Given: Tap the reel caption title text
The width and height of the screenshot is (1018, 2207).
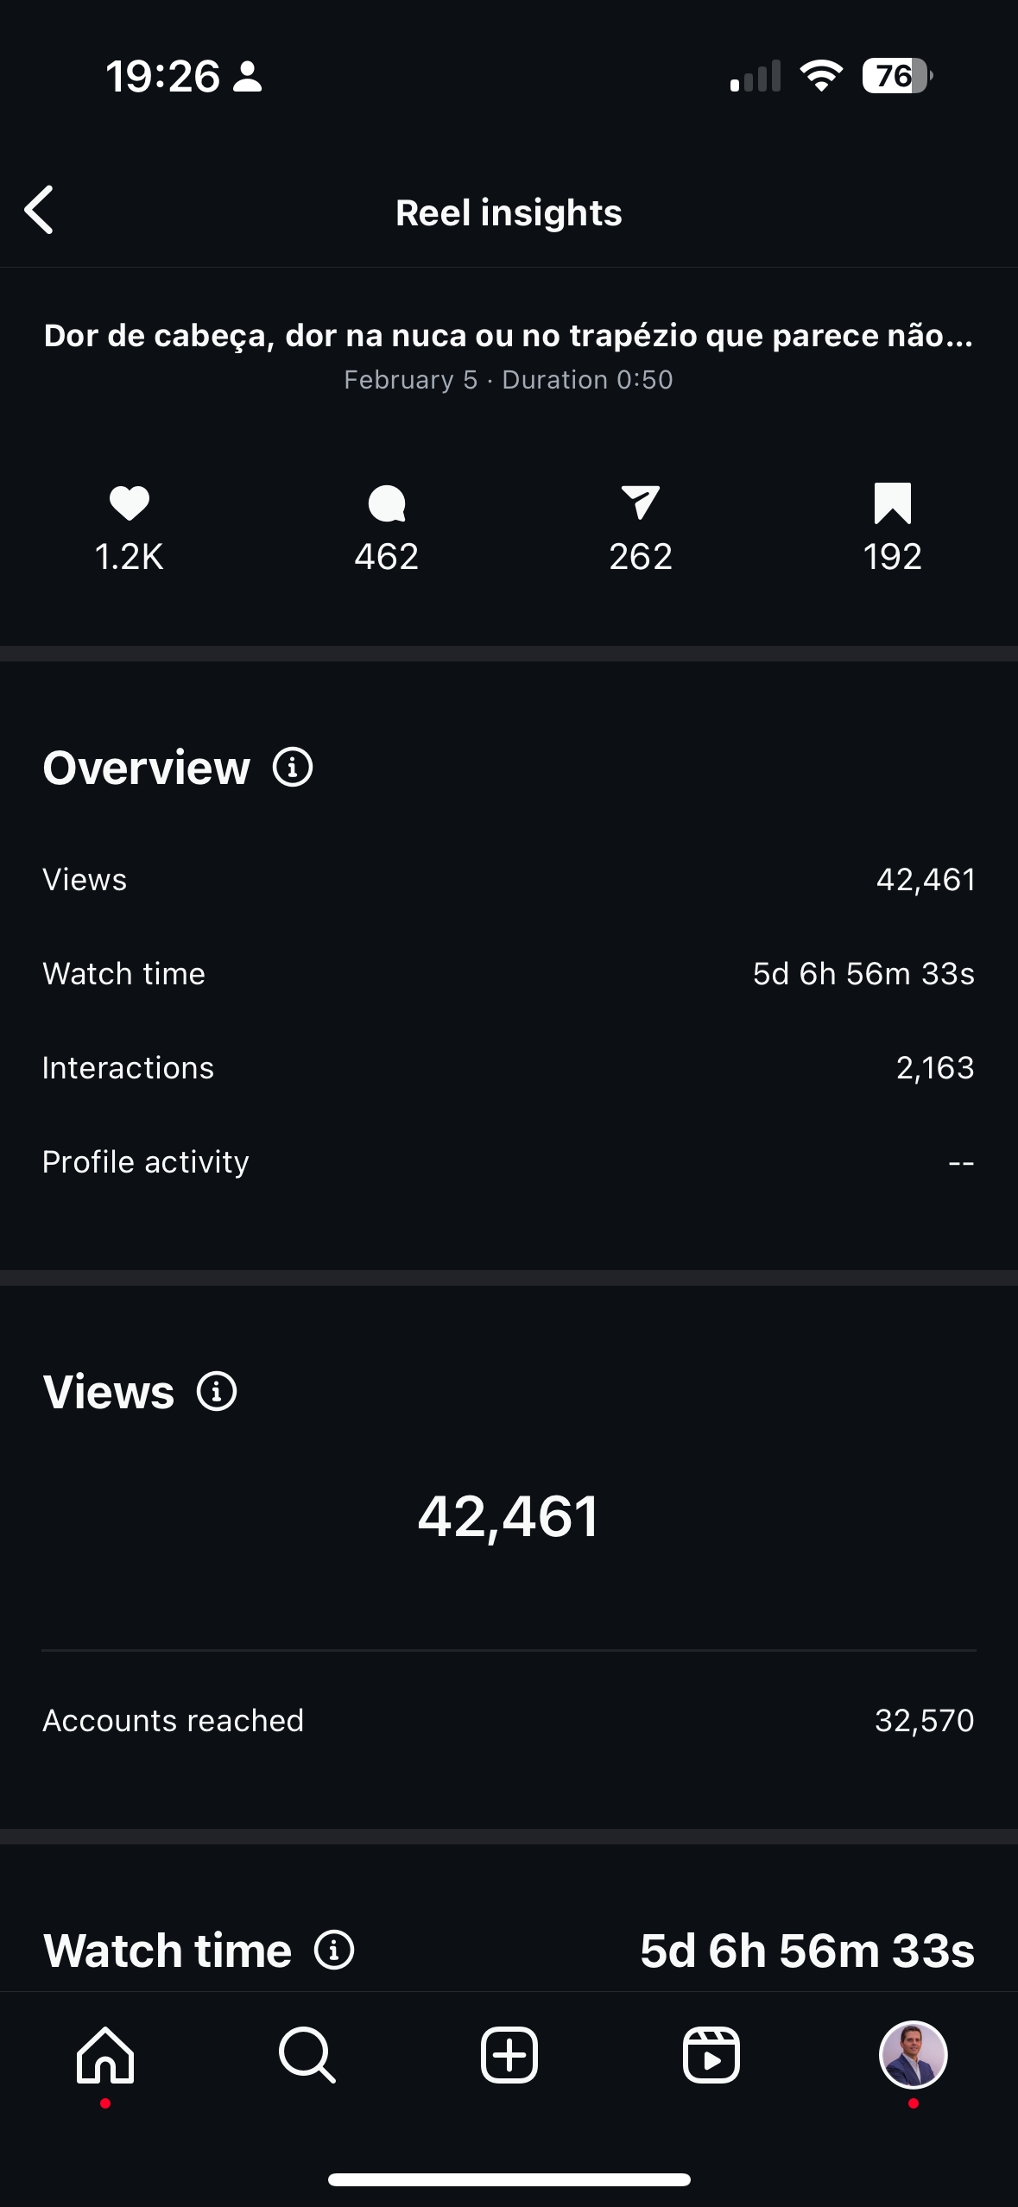Looking at the screenshot, I should [x=509, y=335].
